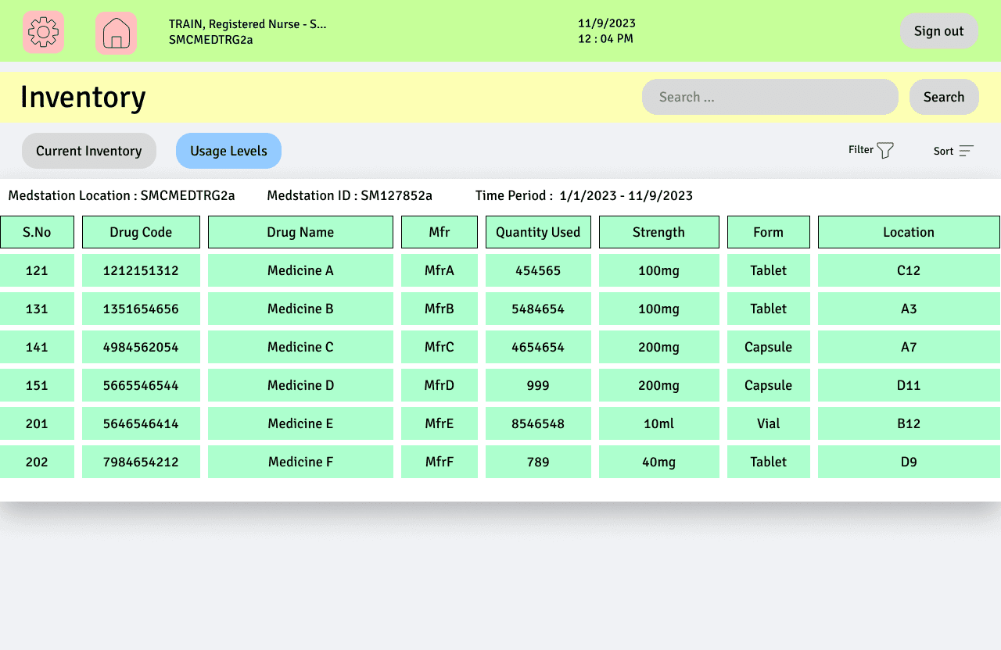Click the Search button

(x=944, y=97)
